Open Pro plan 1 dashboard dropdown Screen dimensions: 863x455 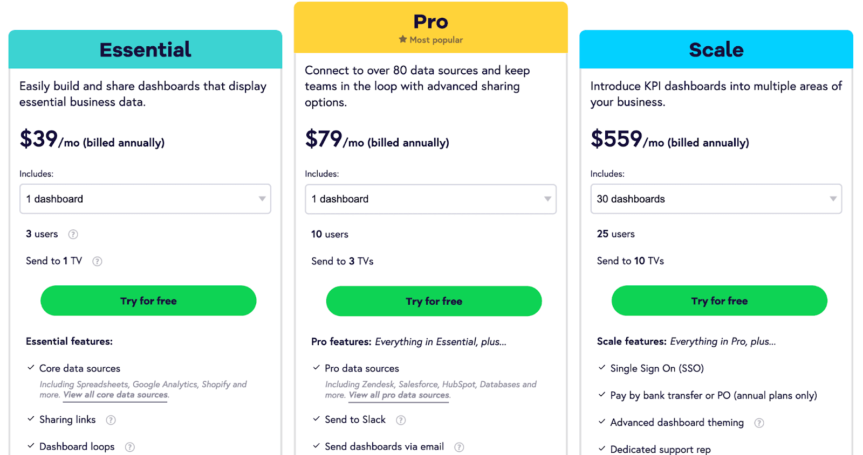point(430,199)
